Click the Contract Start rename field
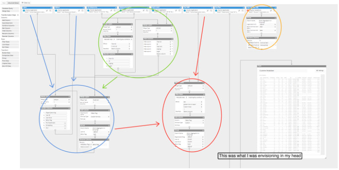339x170 pixels. coord(268,42)
